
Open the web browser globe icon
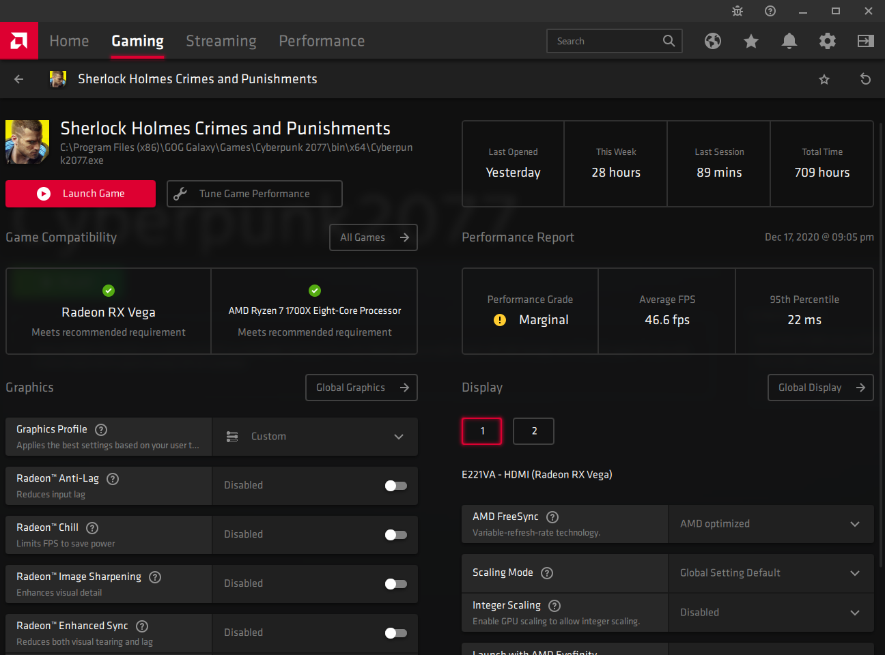tap(713, 41)
